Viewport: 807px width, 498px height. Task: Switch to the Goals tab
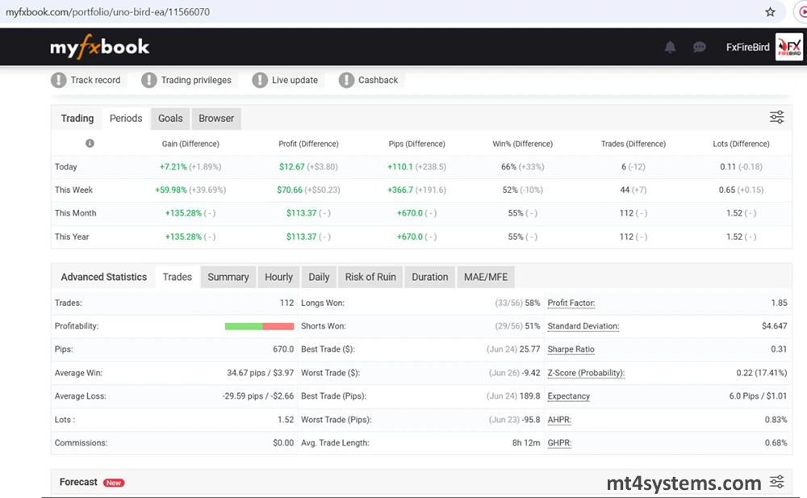[x=170, y=118]
